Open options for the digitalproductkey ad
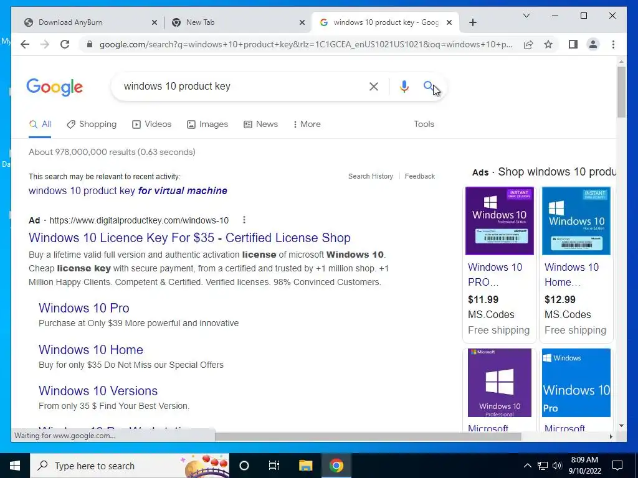The width and height of the screenshot is (638, 478). click(244, 220)
